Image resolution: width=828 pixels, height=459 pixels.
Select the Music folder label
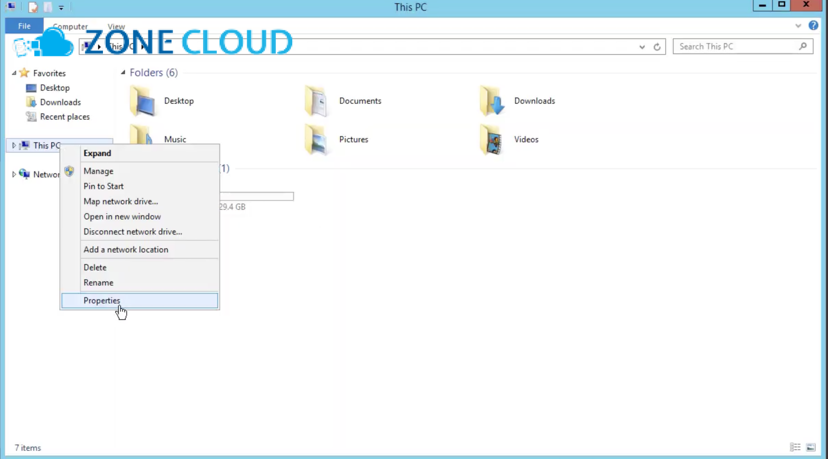[175, 140]
